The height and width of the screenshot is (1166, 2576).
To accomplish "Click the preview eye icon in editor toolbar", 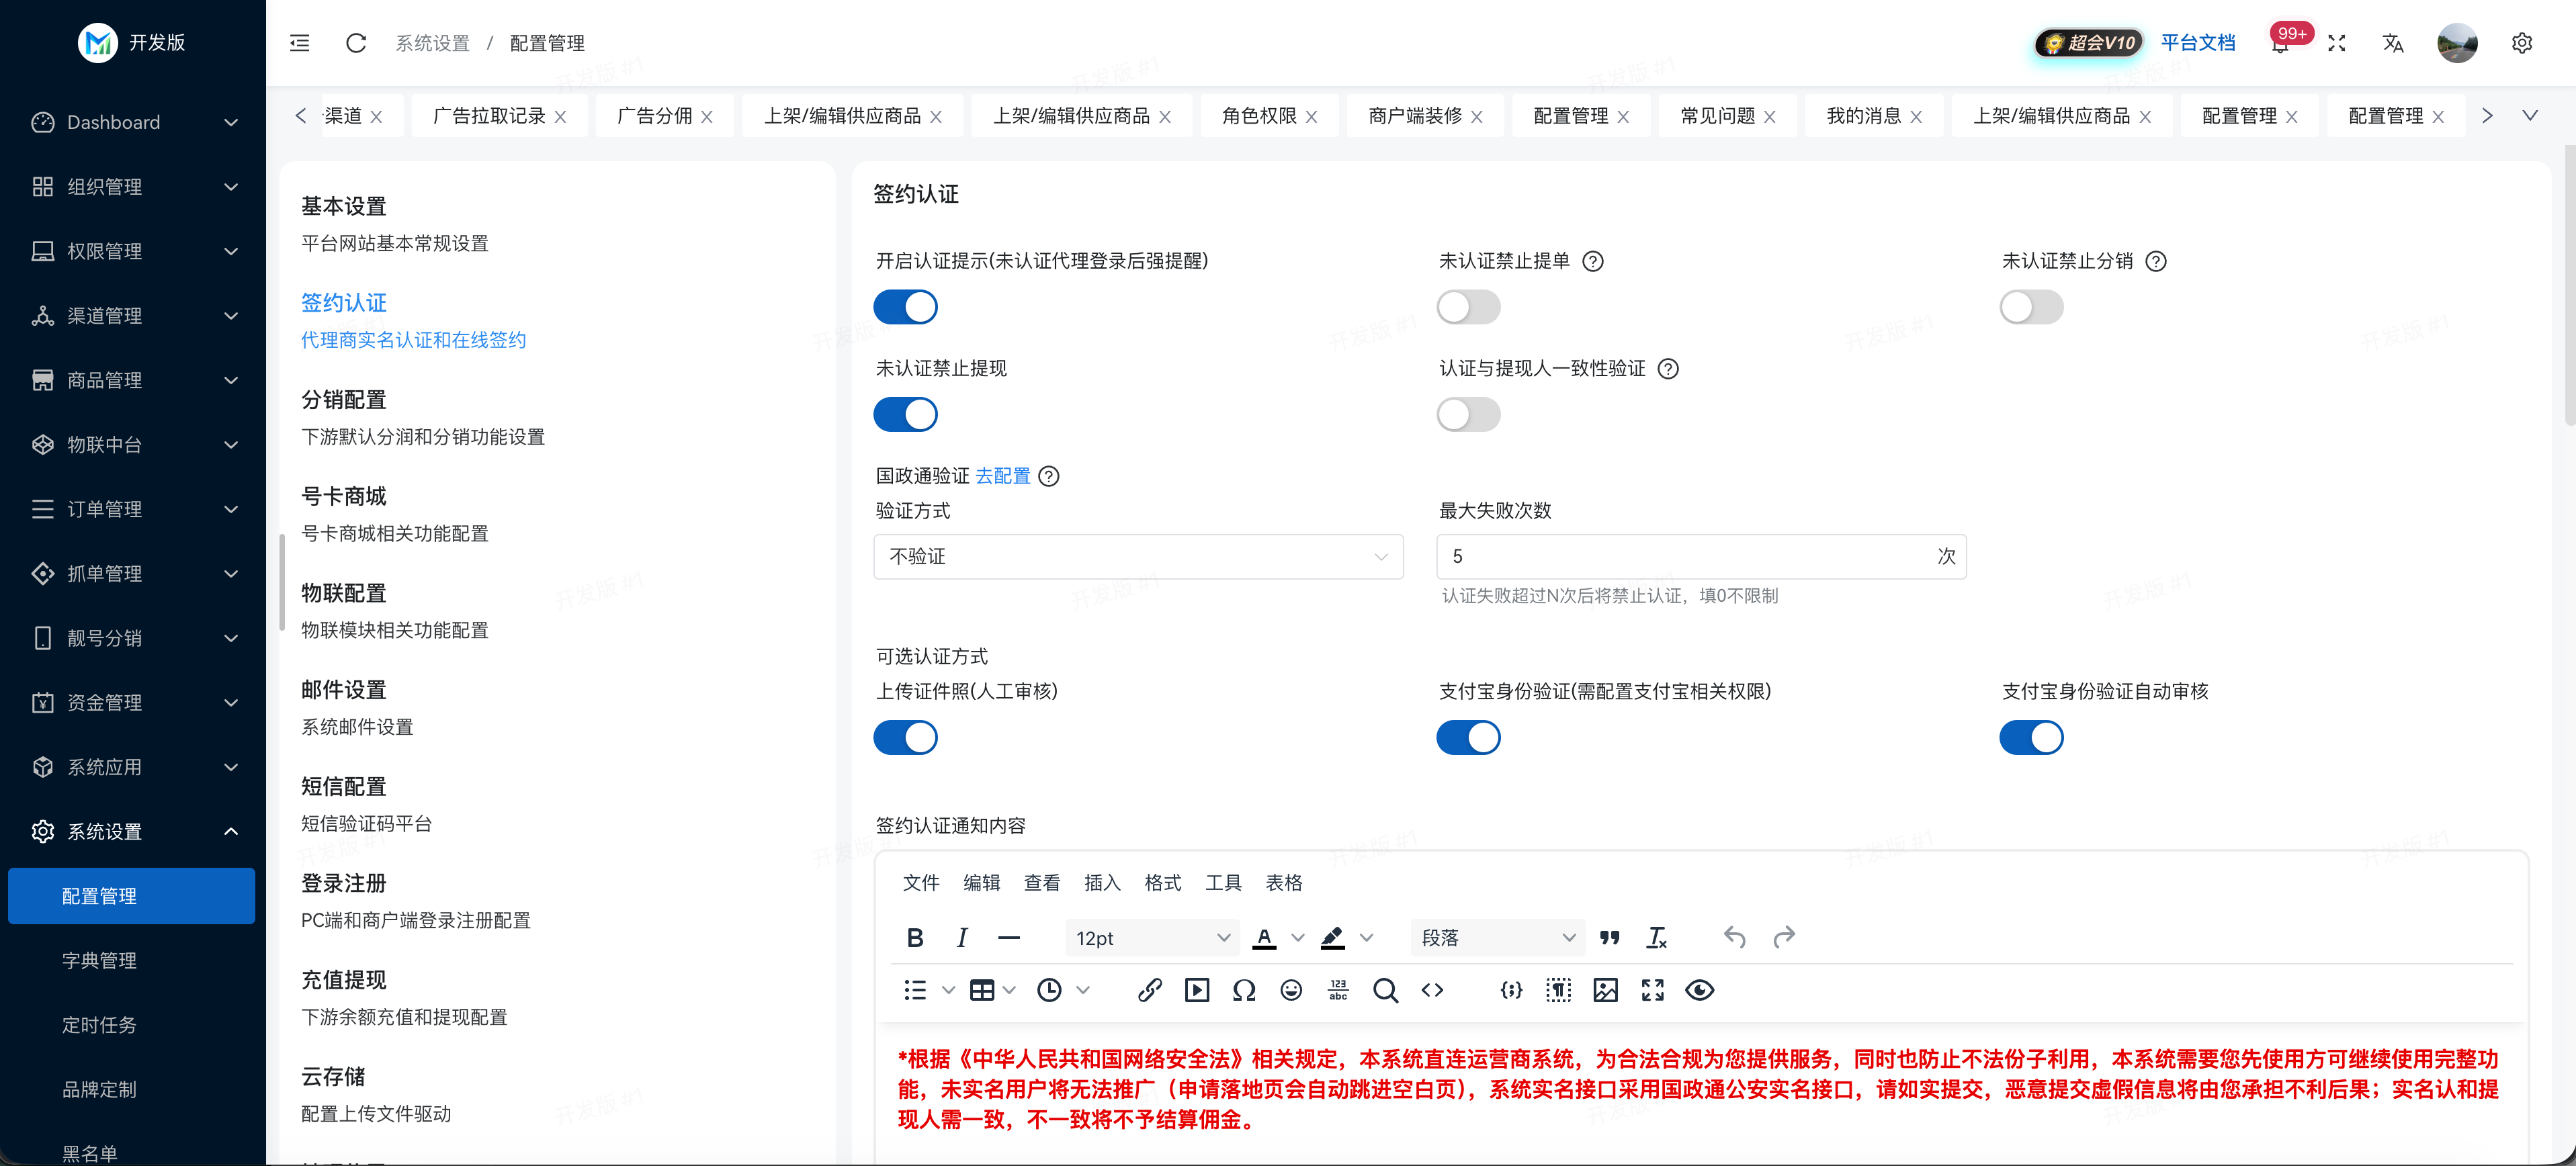I will pos(1699,990).
